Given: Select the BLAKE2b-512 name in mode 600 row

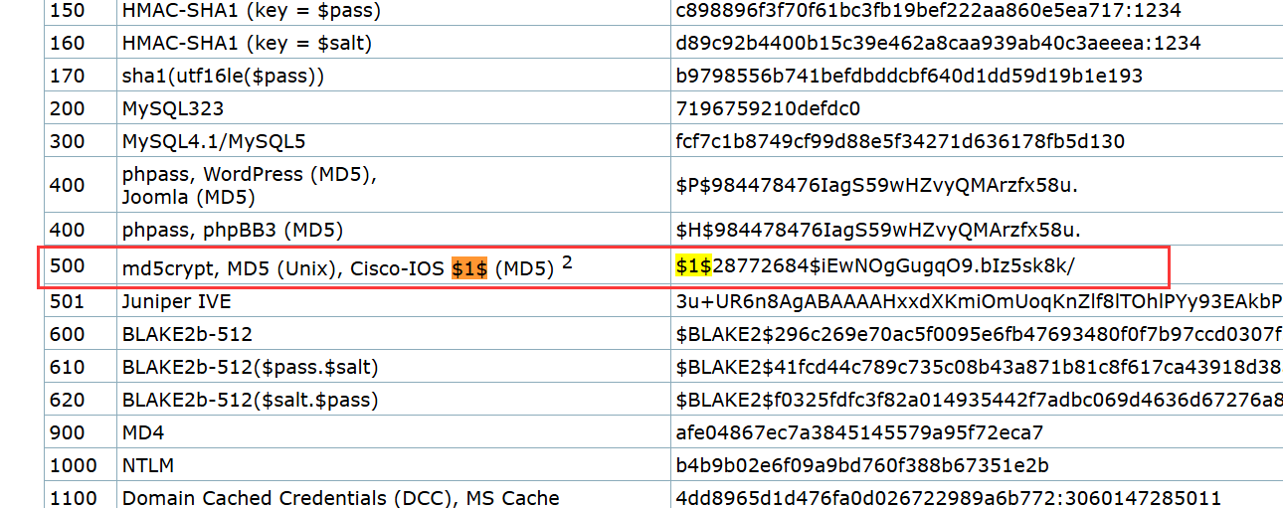Looking at the screenshot, I should [x=187, y=334].
